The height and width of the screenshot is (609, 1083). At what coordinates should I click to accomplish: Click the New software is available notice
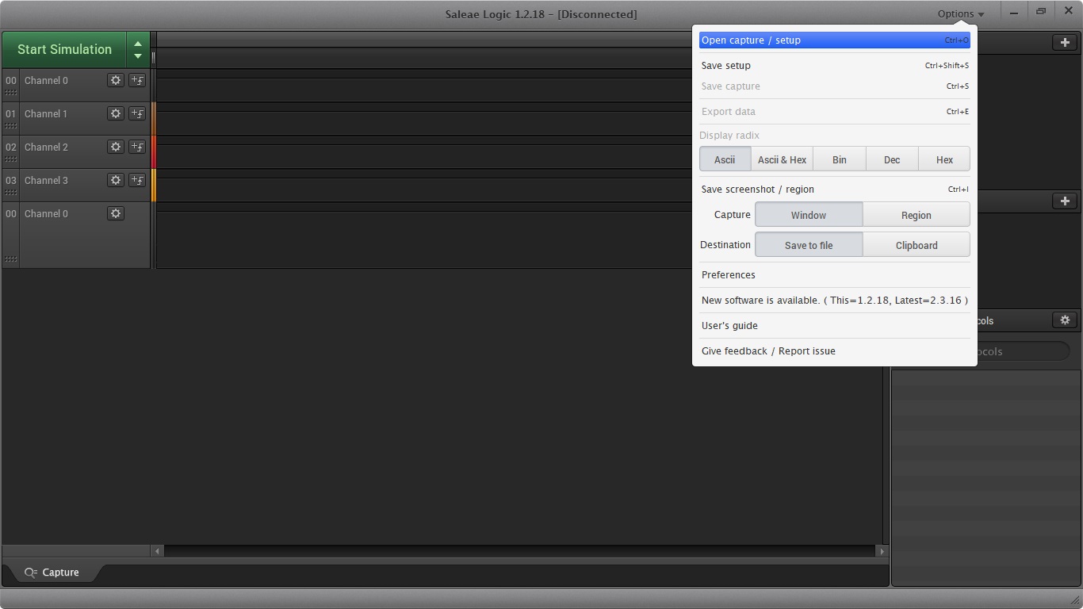pyautogui.click(x=835, y=300)
